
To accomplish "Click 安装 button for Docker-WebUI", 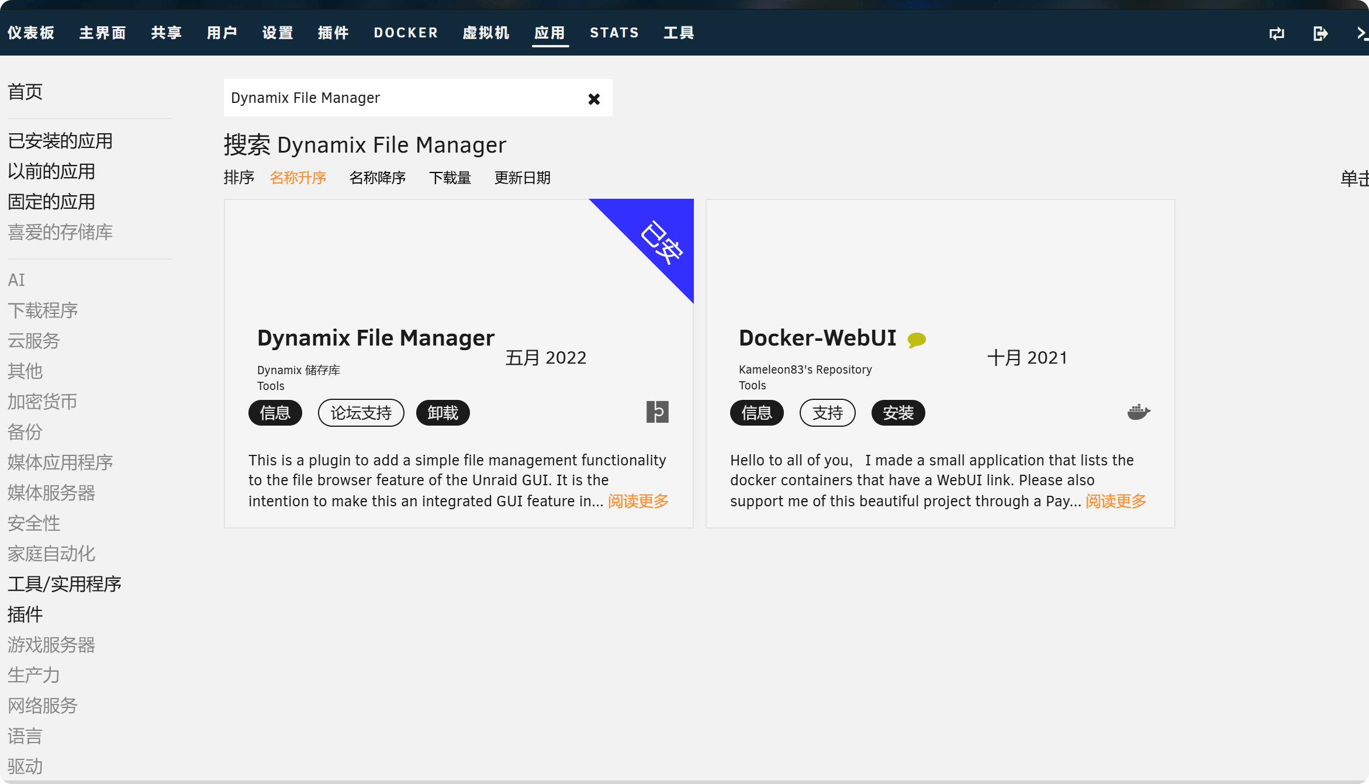I will click(898, 413).
